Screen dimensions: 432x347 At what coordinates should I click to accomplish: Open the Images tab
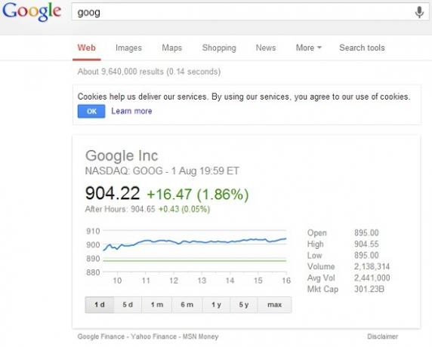click(128, 48)
